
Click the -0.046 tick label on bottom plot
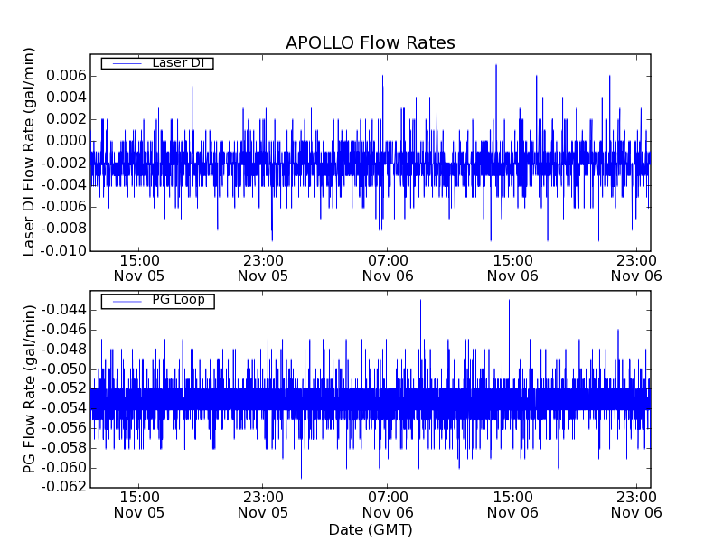click(x=63, y=330)
